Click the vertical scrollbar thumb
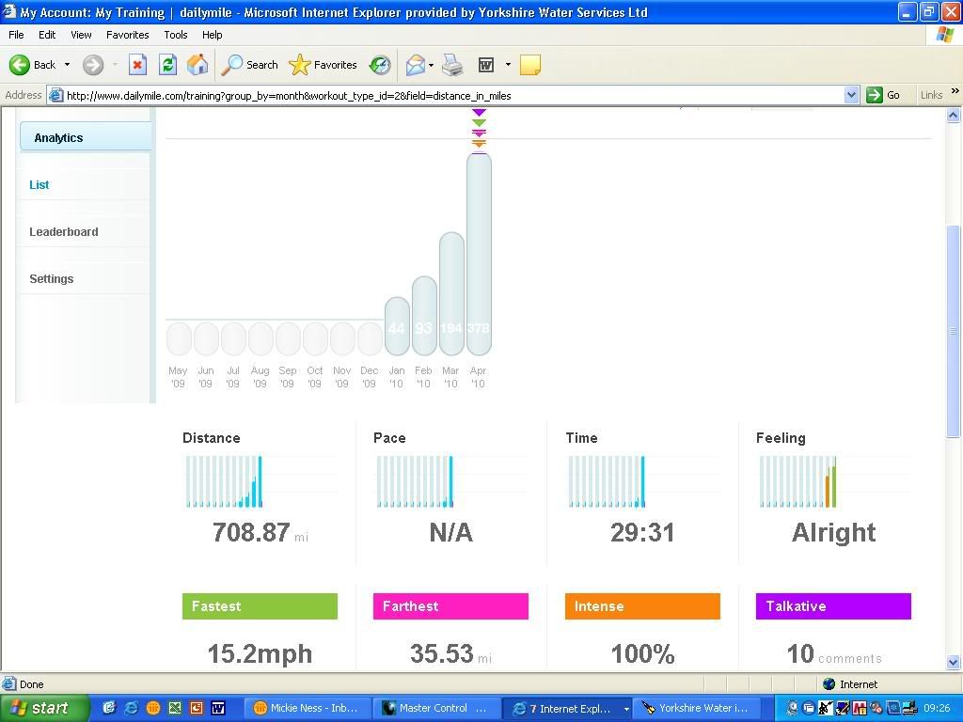This screenshot has height=722, width=963. coord(954,332)
